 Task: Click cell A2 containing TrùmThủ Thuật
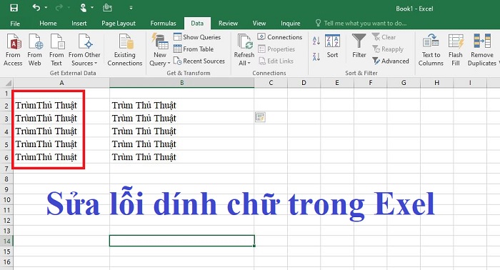[61, 105]
